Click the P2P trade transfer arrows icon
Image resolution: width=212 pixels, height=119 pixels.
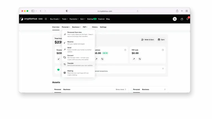pyautogui.click(x=140, y=59)
